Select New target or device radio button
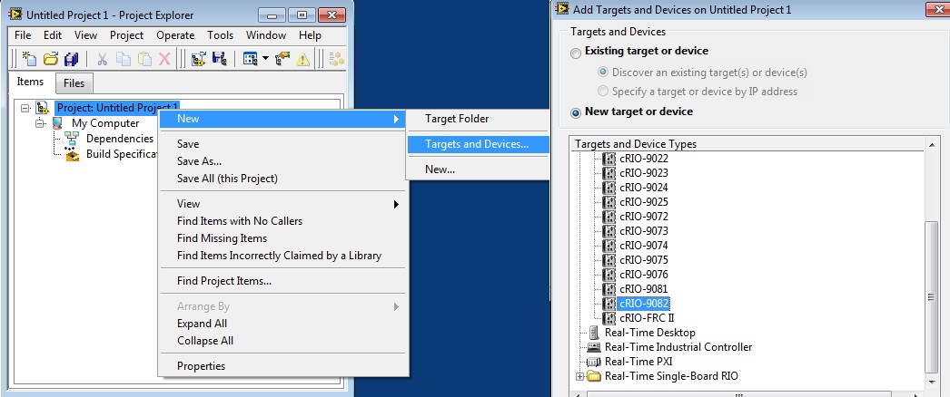 click(576, 113)
